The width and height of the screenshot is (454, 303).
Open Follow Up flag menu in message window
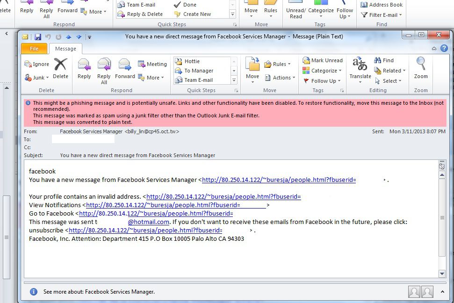pos(321,81)
